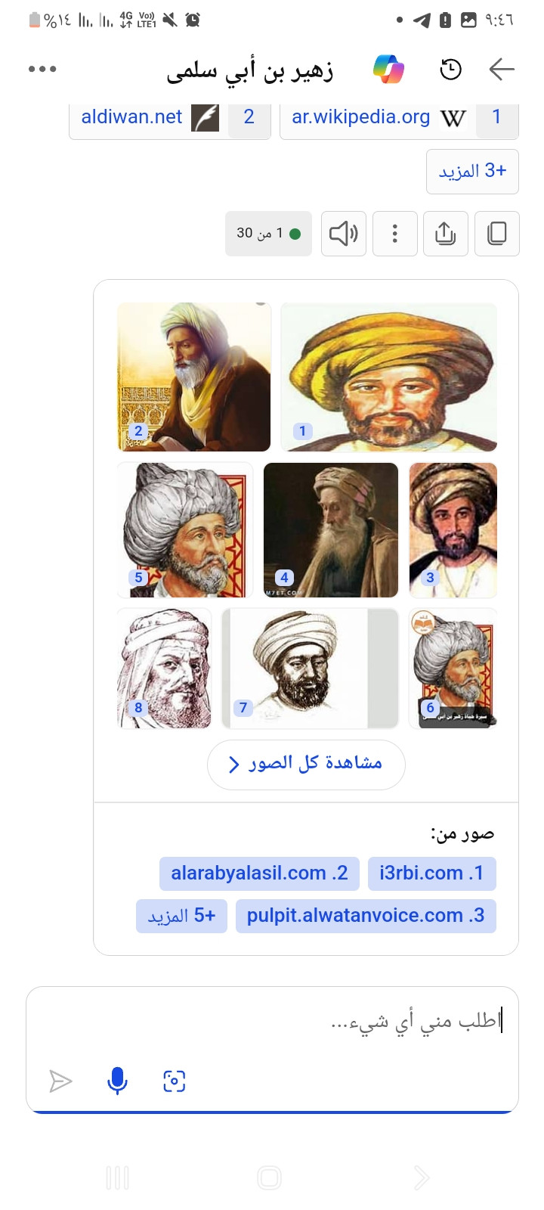This screenshot has width=544, height=1210.
Task: Open the pulpit.alwatanvoice.com source chip
Action: coord(366,916)
